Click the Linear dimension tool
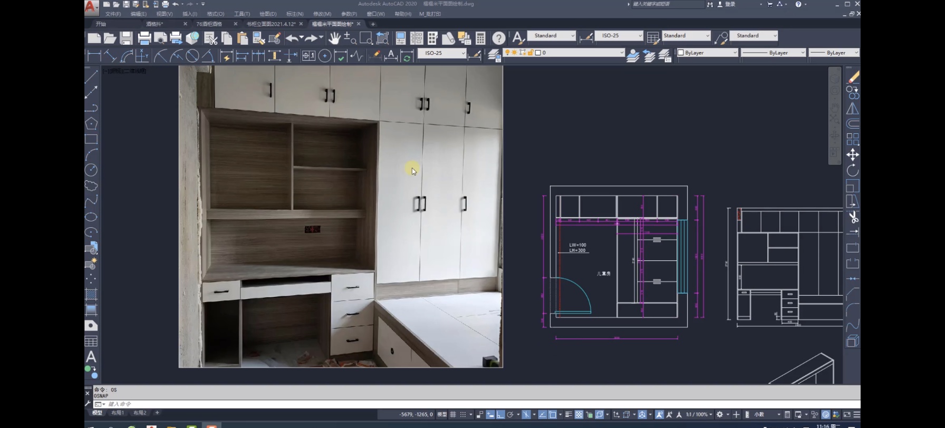Screen dimensions: 945x428 point(94,55)
